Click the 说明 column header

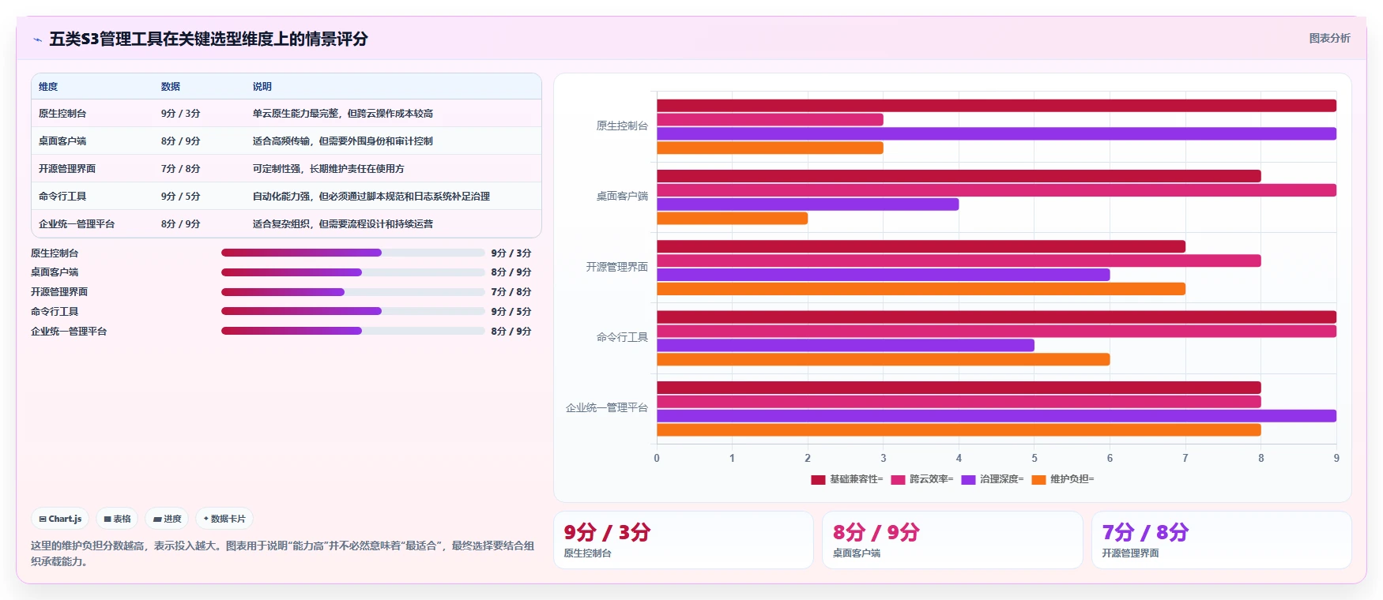point(262,87)
